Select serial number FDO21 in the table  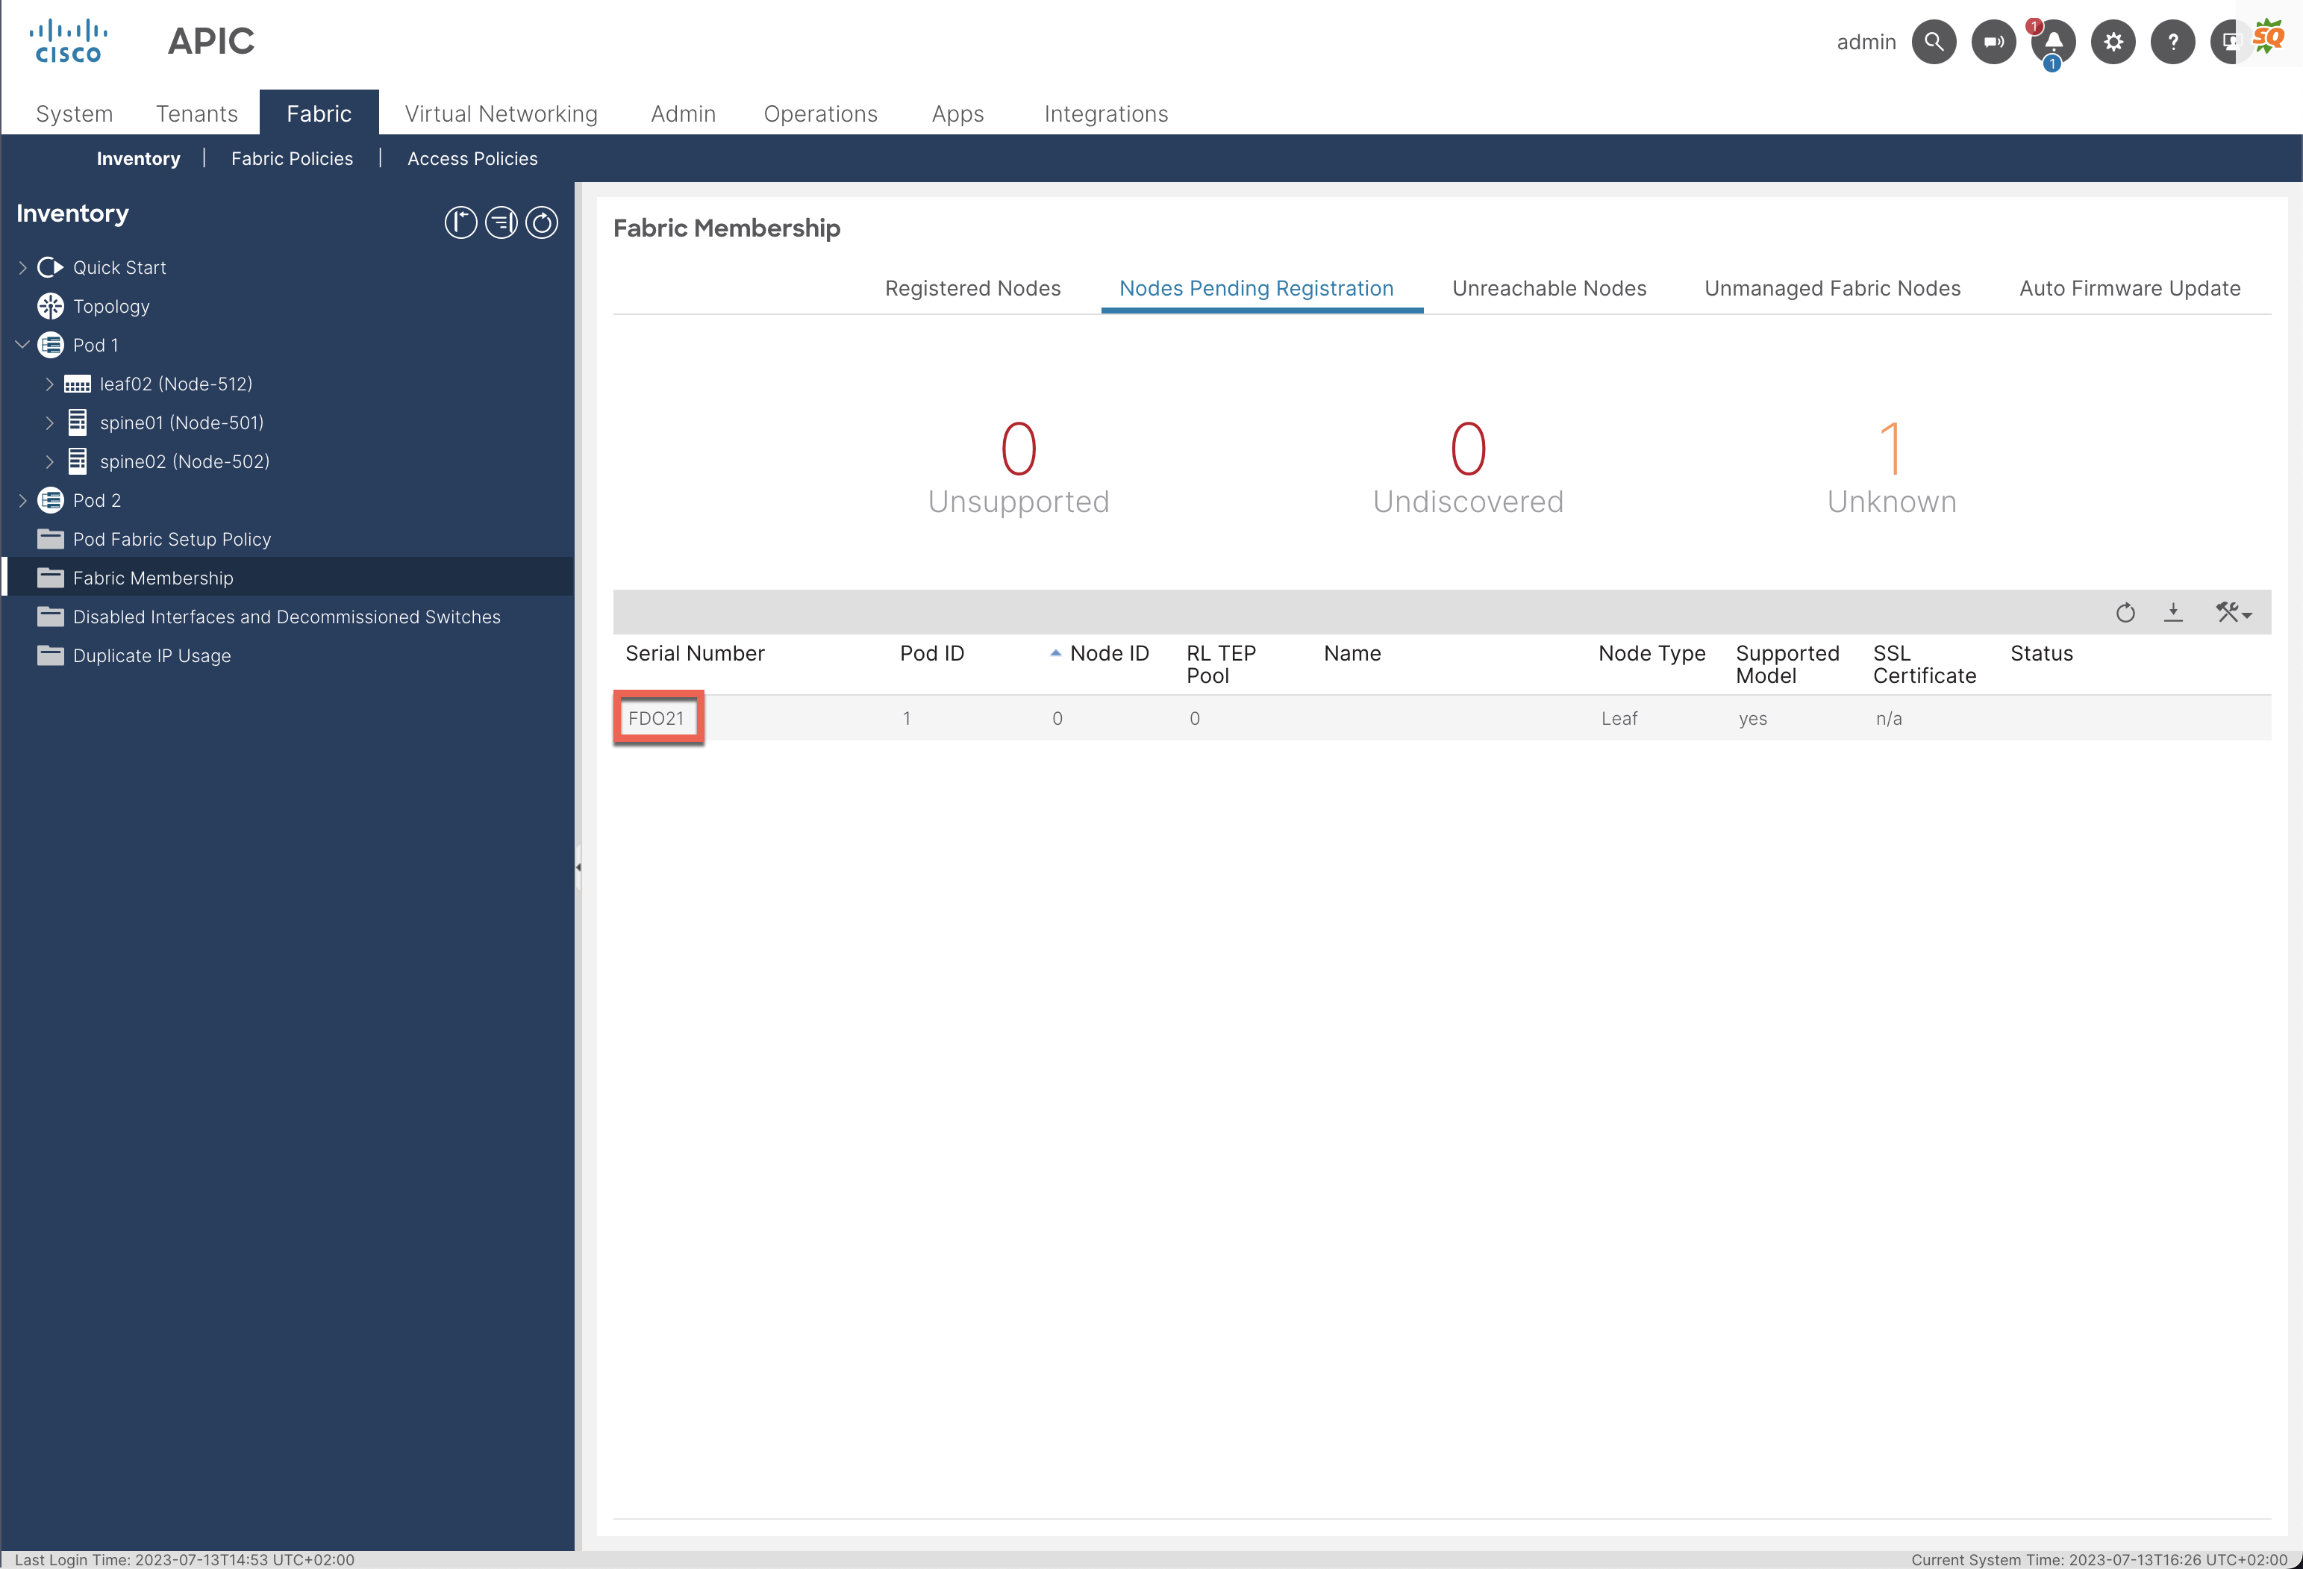point(657,717)
